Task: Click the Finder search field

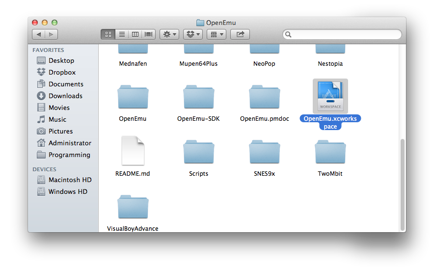Action: [x=342, y=34]
